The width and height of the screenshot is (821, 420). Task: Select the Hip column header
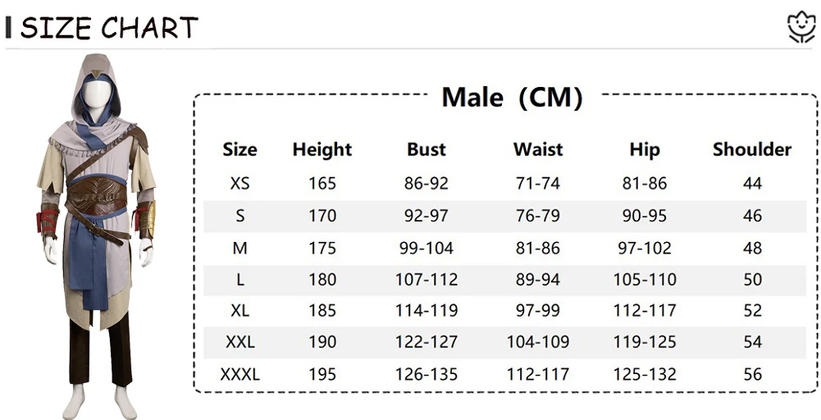(x=645, y=150)
